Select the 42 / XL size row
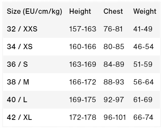Image resolution: width=162 pixels, height=128 pixels. tap(81, 117)
